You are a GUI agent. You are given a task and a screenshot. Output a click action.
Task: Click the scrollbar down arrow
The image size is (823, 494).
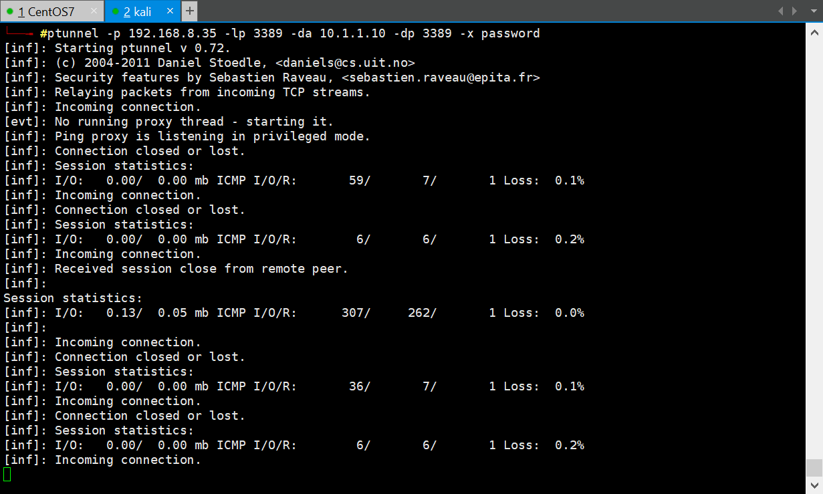[x=814, y=486]
